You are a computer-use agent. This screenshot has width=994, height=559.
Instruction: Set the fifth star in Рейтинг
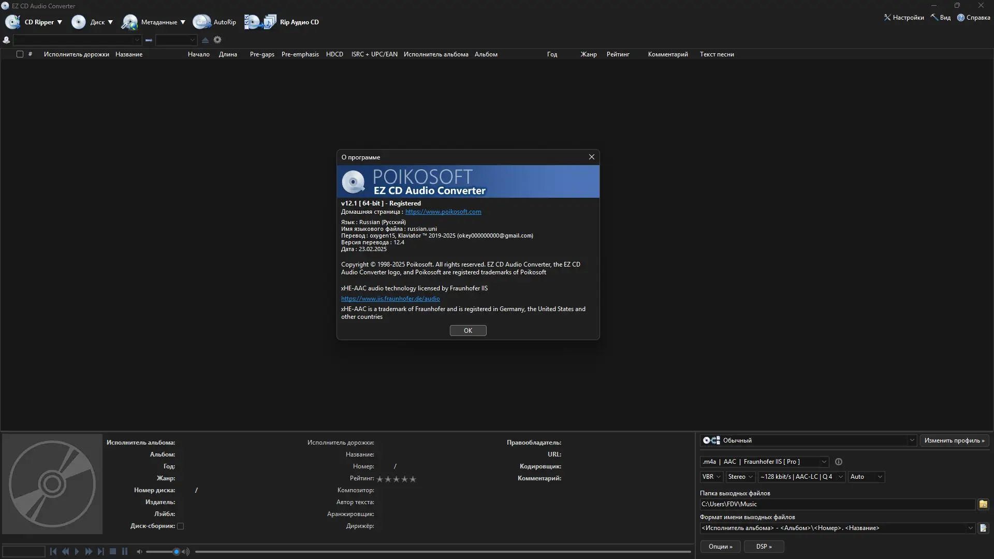click(x=413, y=479)
